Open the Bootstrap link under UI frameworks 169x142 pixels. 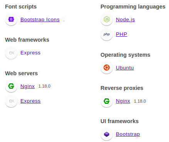coord(128,134)
